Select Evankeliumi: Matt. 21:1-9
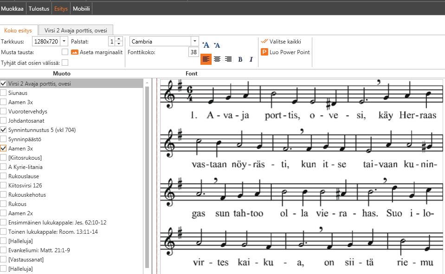This screenshot has width=445, height=274. point(39,250)
